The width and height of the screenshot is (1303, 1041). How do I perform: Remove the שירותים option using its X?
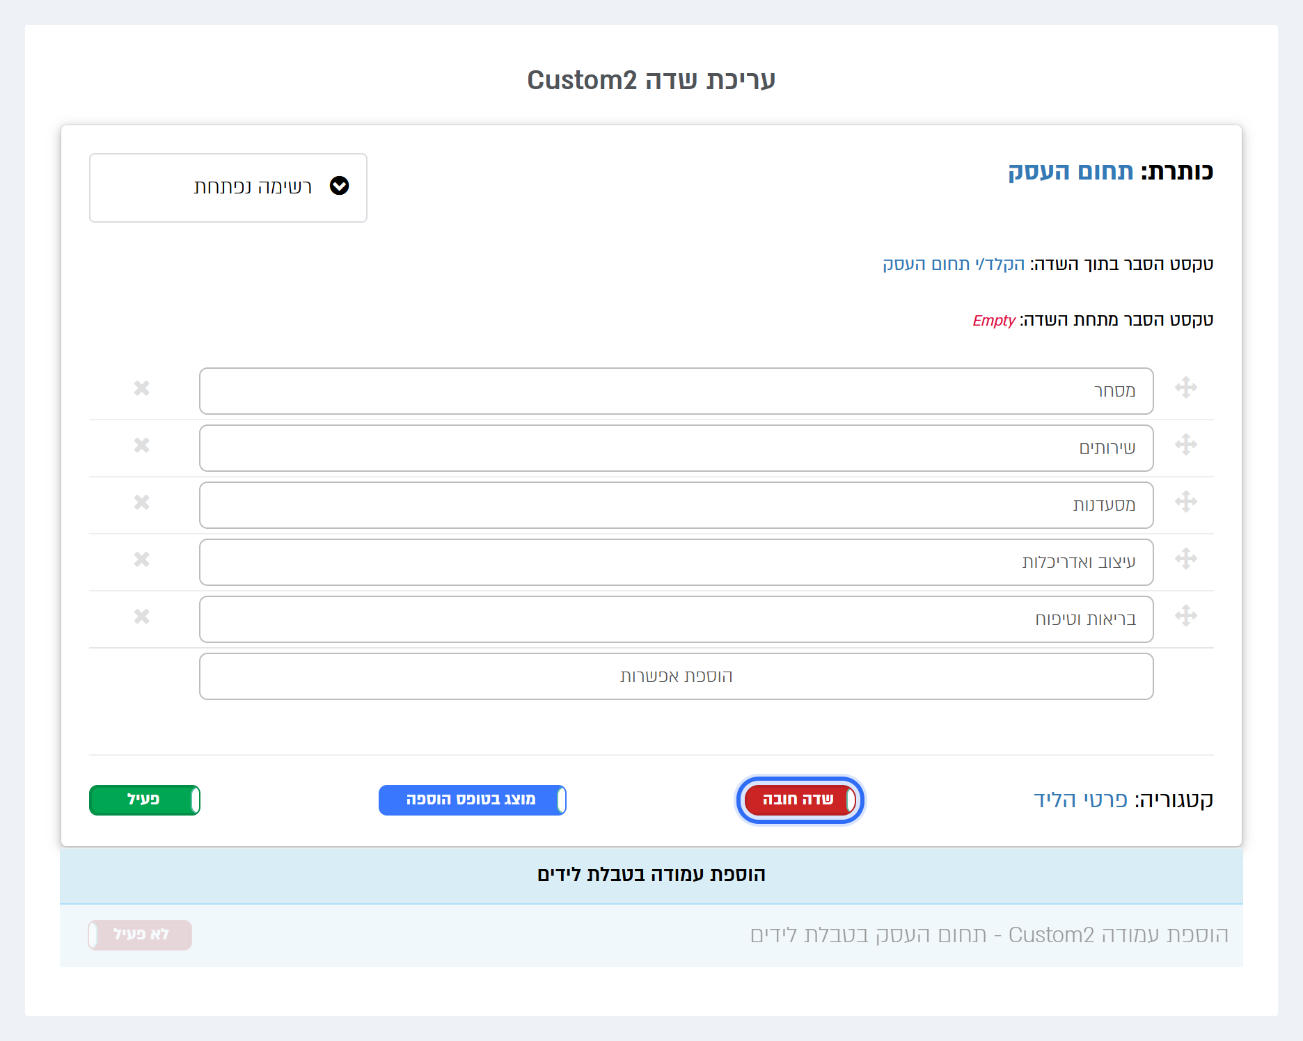coord(142,445)
